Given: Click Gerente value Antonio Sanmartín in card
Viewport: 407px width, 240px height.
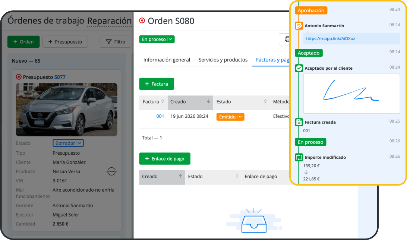Looking at the screenshot, I should pyautogui.click(x=73, y=205).
